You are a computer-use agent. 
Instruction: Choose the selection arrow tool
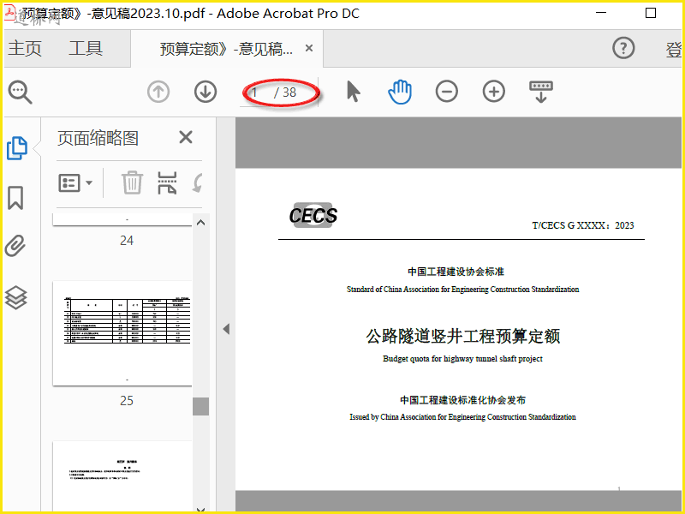pos(353,92)
